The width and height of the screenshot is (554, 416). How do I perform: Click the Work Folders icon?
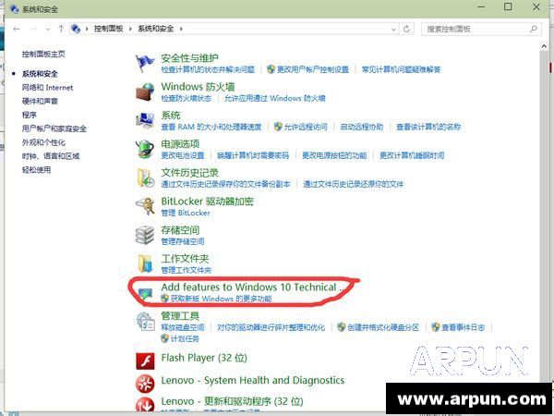[145, 263]
